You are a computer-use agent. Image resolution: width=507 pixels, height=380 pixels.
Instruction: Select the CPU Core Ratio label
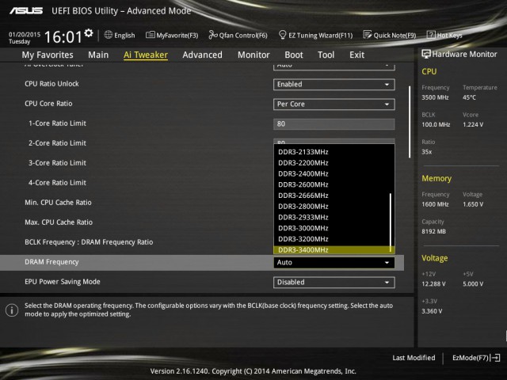coord(48,104)
